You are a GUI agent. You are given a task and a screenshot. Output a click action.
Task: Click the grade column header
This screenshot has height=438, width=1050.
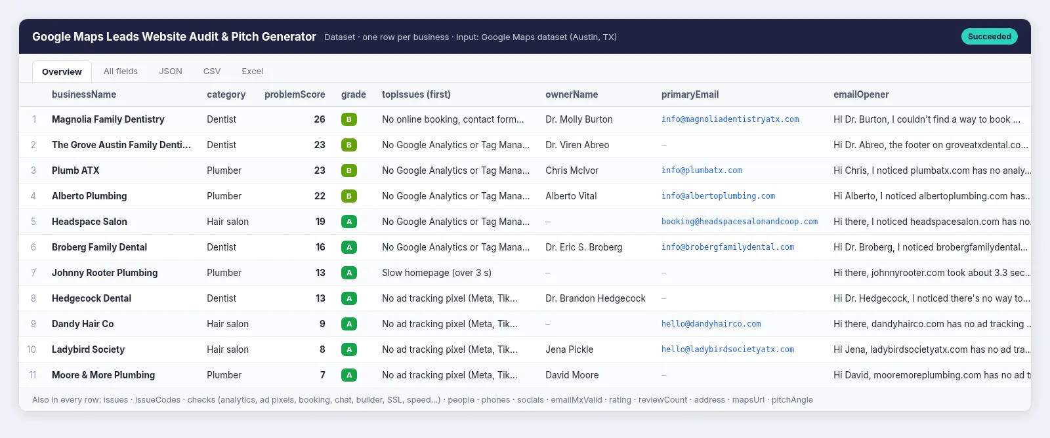[x=354, y=94]
